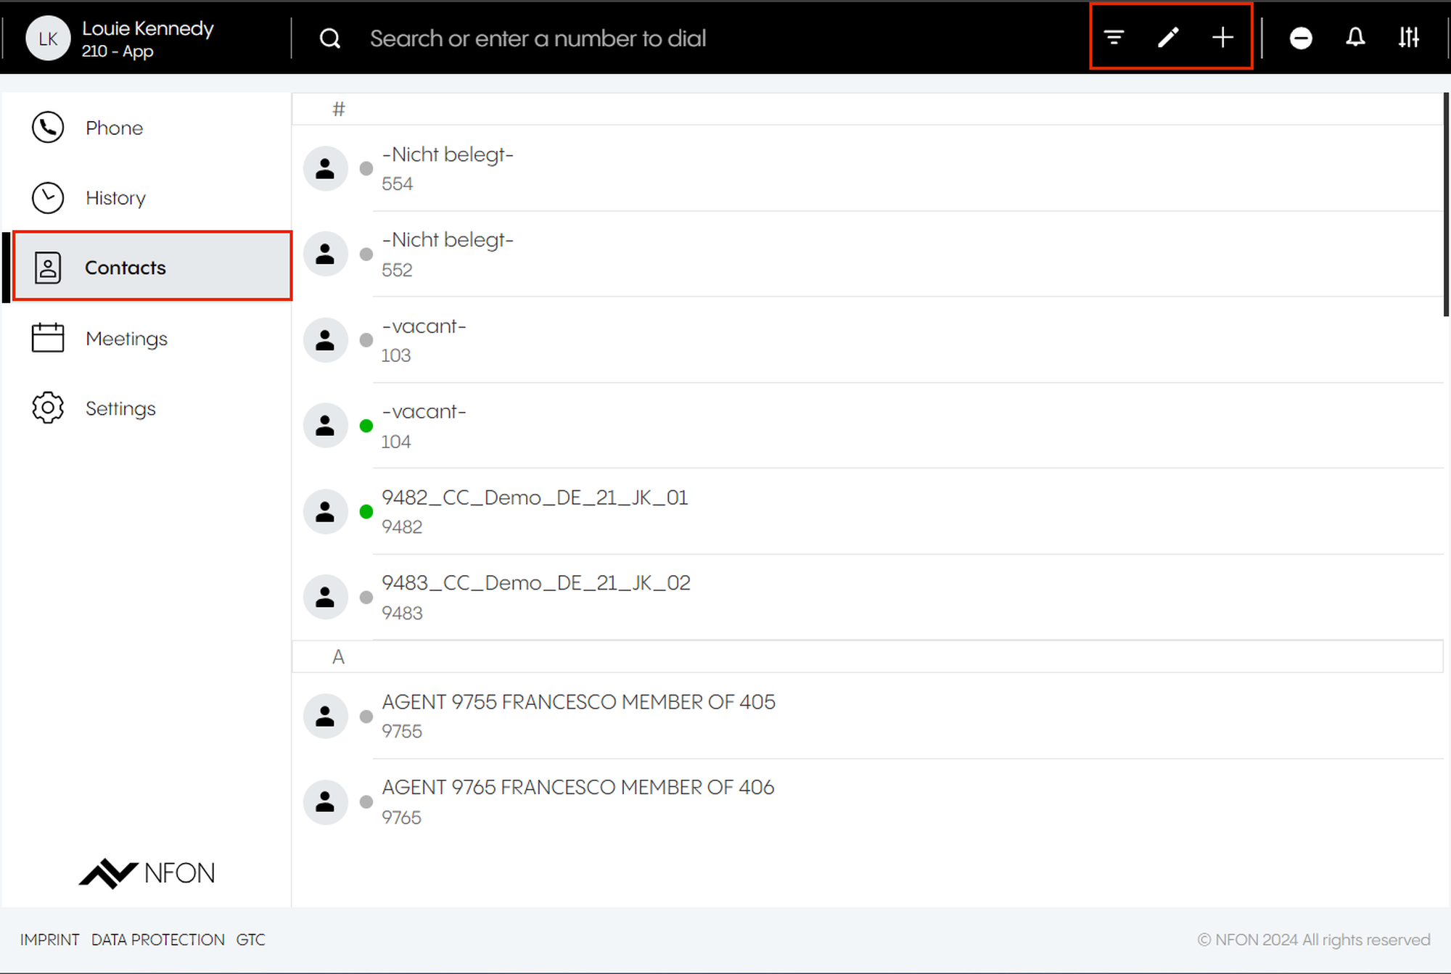Open the IMPRINT link
The image size is (1451, 974).
[x=49, y=940]
